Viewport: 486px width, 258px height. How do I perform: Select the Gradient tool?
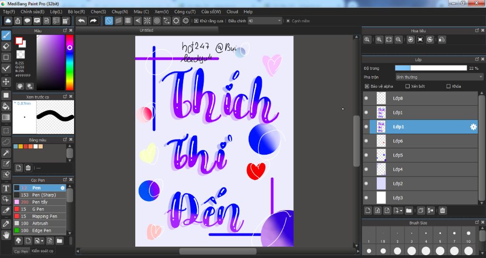(6, 118)
